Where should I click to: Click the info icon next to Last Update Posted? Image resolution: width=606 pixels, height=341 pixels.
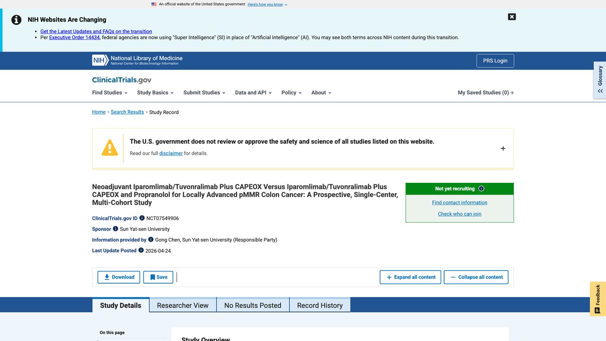[141, 250]
